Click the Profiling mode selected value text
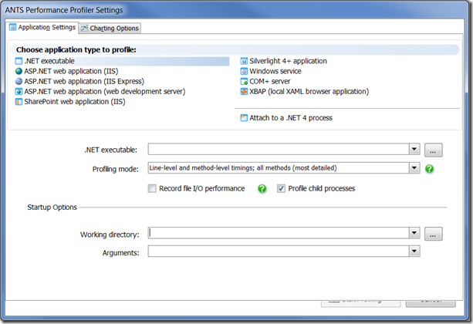Viewport: 473px width, 324px height. coord(243,168)
